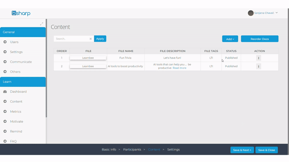Screen dimensions: 289x162
Task: Open the Users menu item
Action: pos(14,42)
